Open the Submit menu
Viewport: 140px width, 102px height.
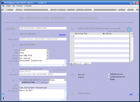pos(8,6)
